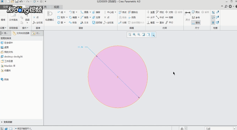Open the Manikin 库 folder
This screenshot has width=237, height=130.
point(8,66)
